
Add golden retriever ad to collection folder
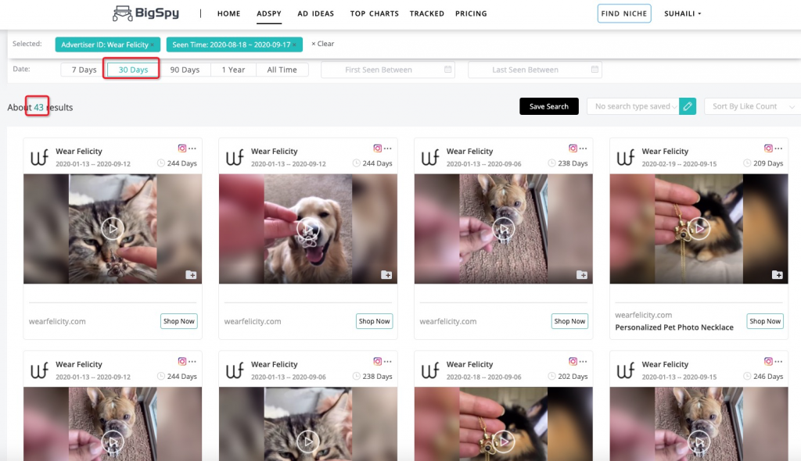click(386, 275)
